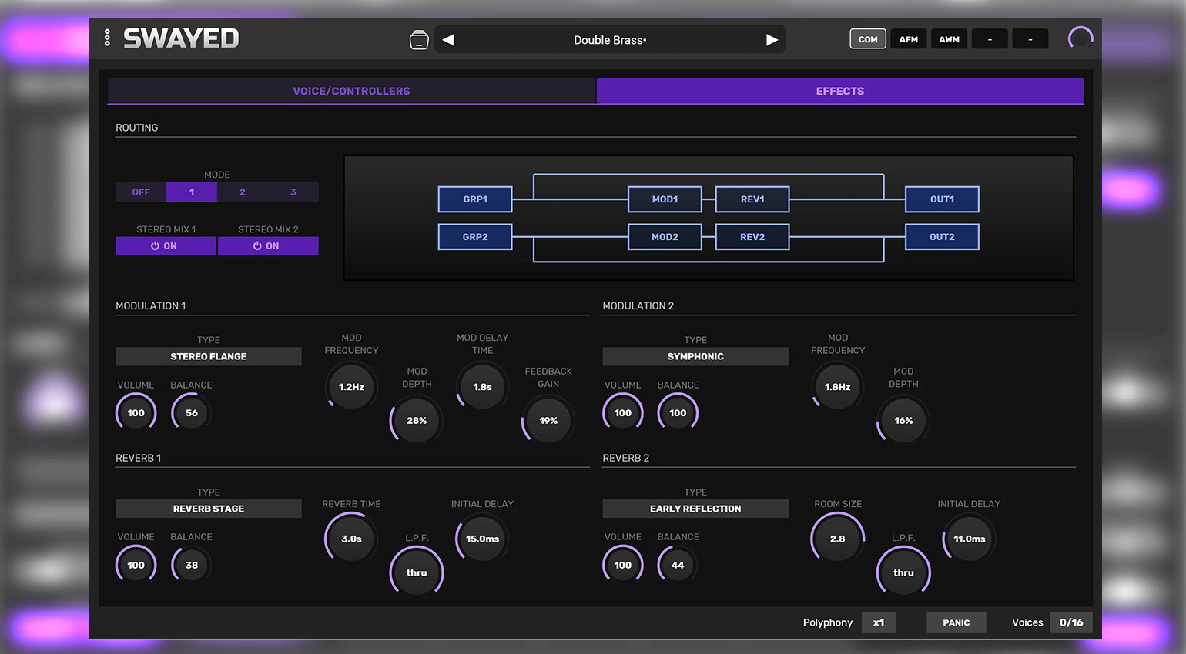Open the three-dot menu beside SWAYED logo
The height and width of the screenshot is (654, 1186).
(x=107, y=38)
